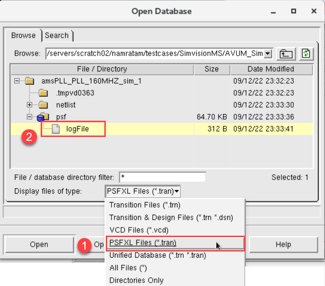Refresh the file listing with reload icon
The height and width of the screenshot is (286, 325).
click(x=306, y=54)
